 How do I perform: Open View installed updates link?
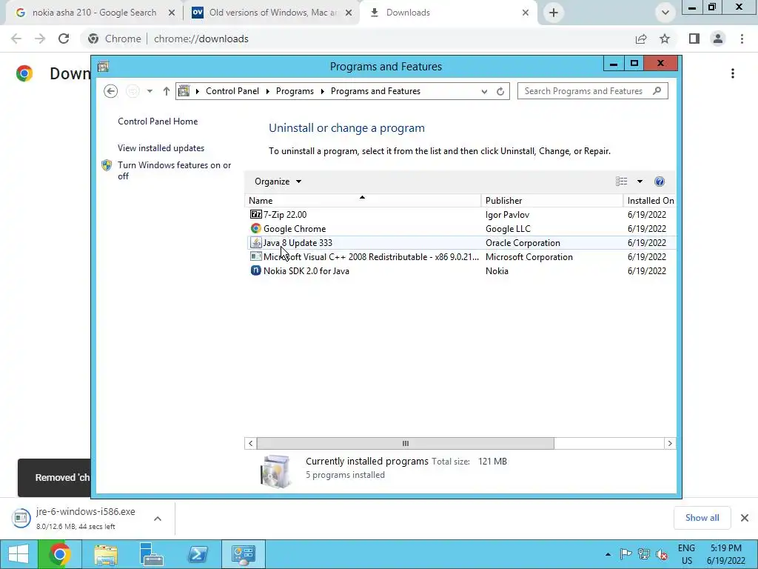click(161, 148)
